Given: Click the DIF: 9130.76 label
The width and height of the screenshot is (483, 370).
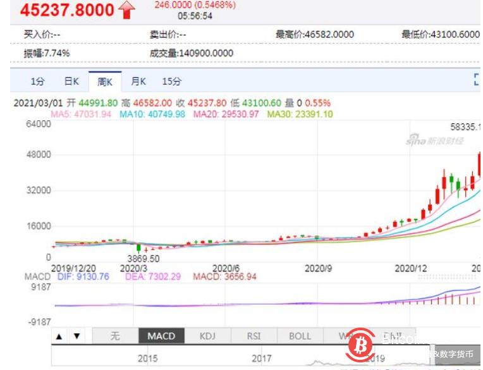Looking at the screenshot, I should coord(83,276).
